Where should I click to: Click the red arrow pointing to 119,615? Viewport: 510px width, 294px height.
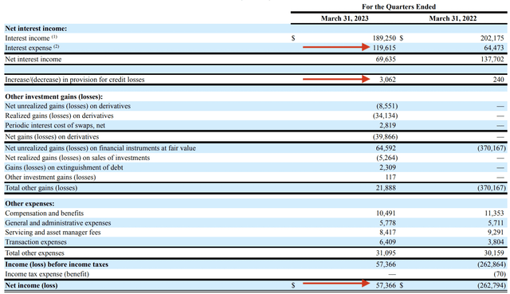point(336,48)
